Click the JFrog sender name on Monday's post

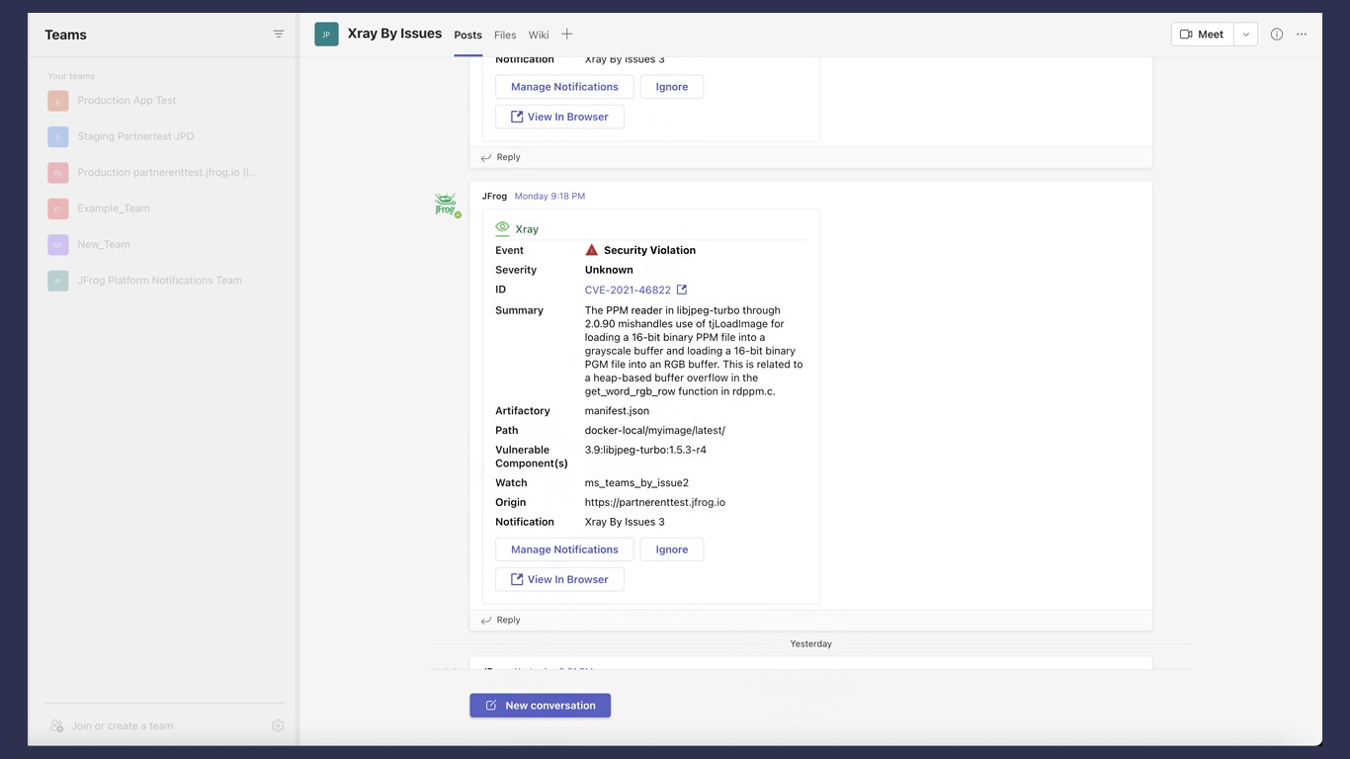[x=494, y=196]
